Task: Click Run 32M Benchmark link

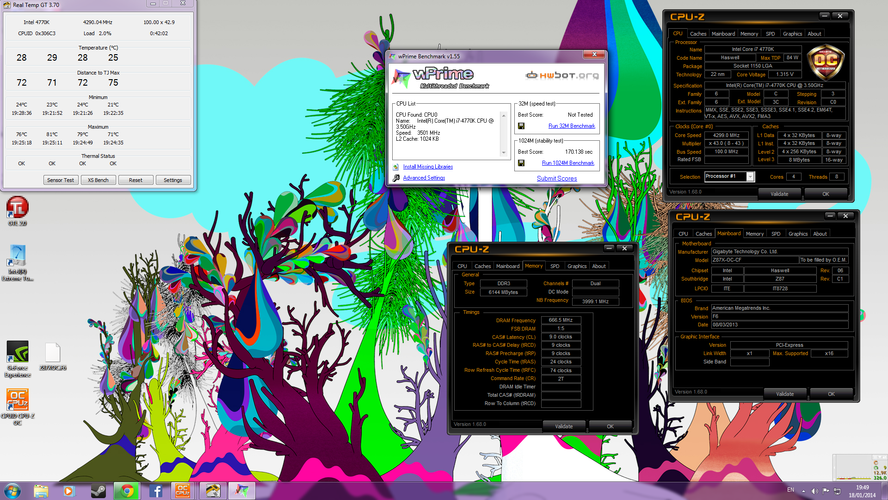Action: [572, 126]
